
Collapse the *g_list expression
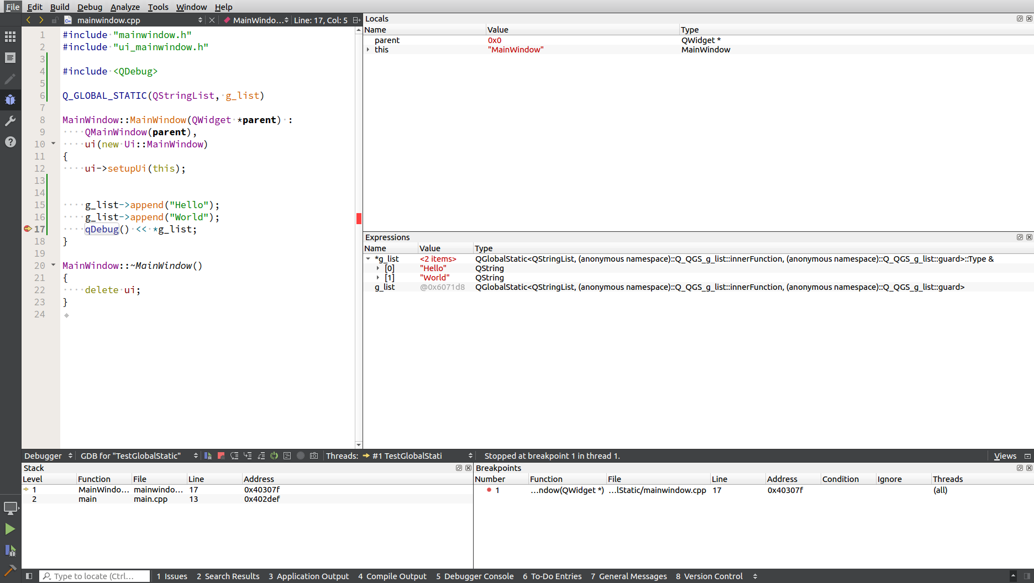368,258
